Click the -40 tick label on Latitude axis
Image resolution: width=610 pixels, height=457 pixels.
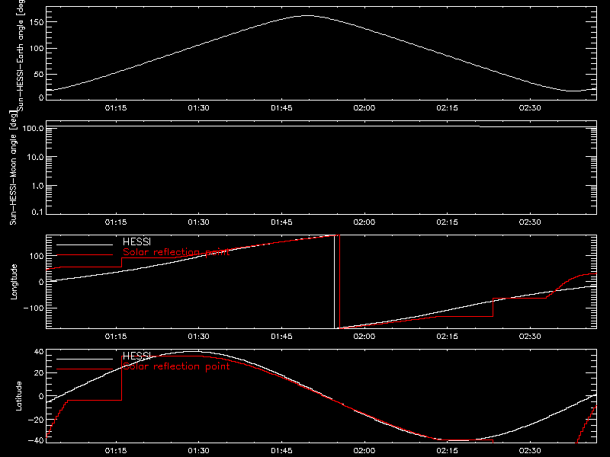(36, 440)
